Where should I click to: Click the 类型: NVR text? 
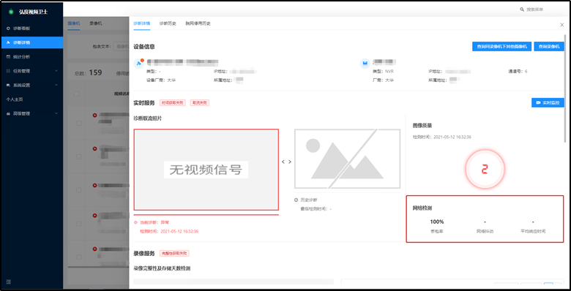383,72
